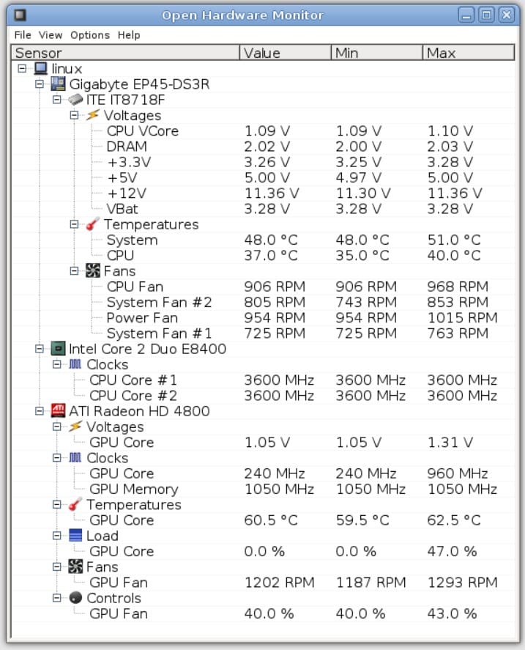This screenshot has width=525, height=650.
Task: Click the ITE IT8718F chip icon
Action: 75,100
